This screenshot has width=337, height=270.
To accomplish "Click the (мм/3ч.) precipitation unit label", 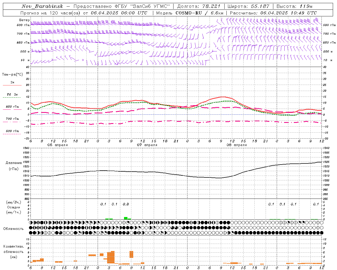I will 14,202.
